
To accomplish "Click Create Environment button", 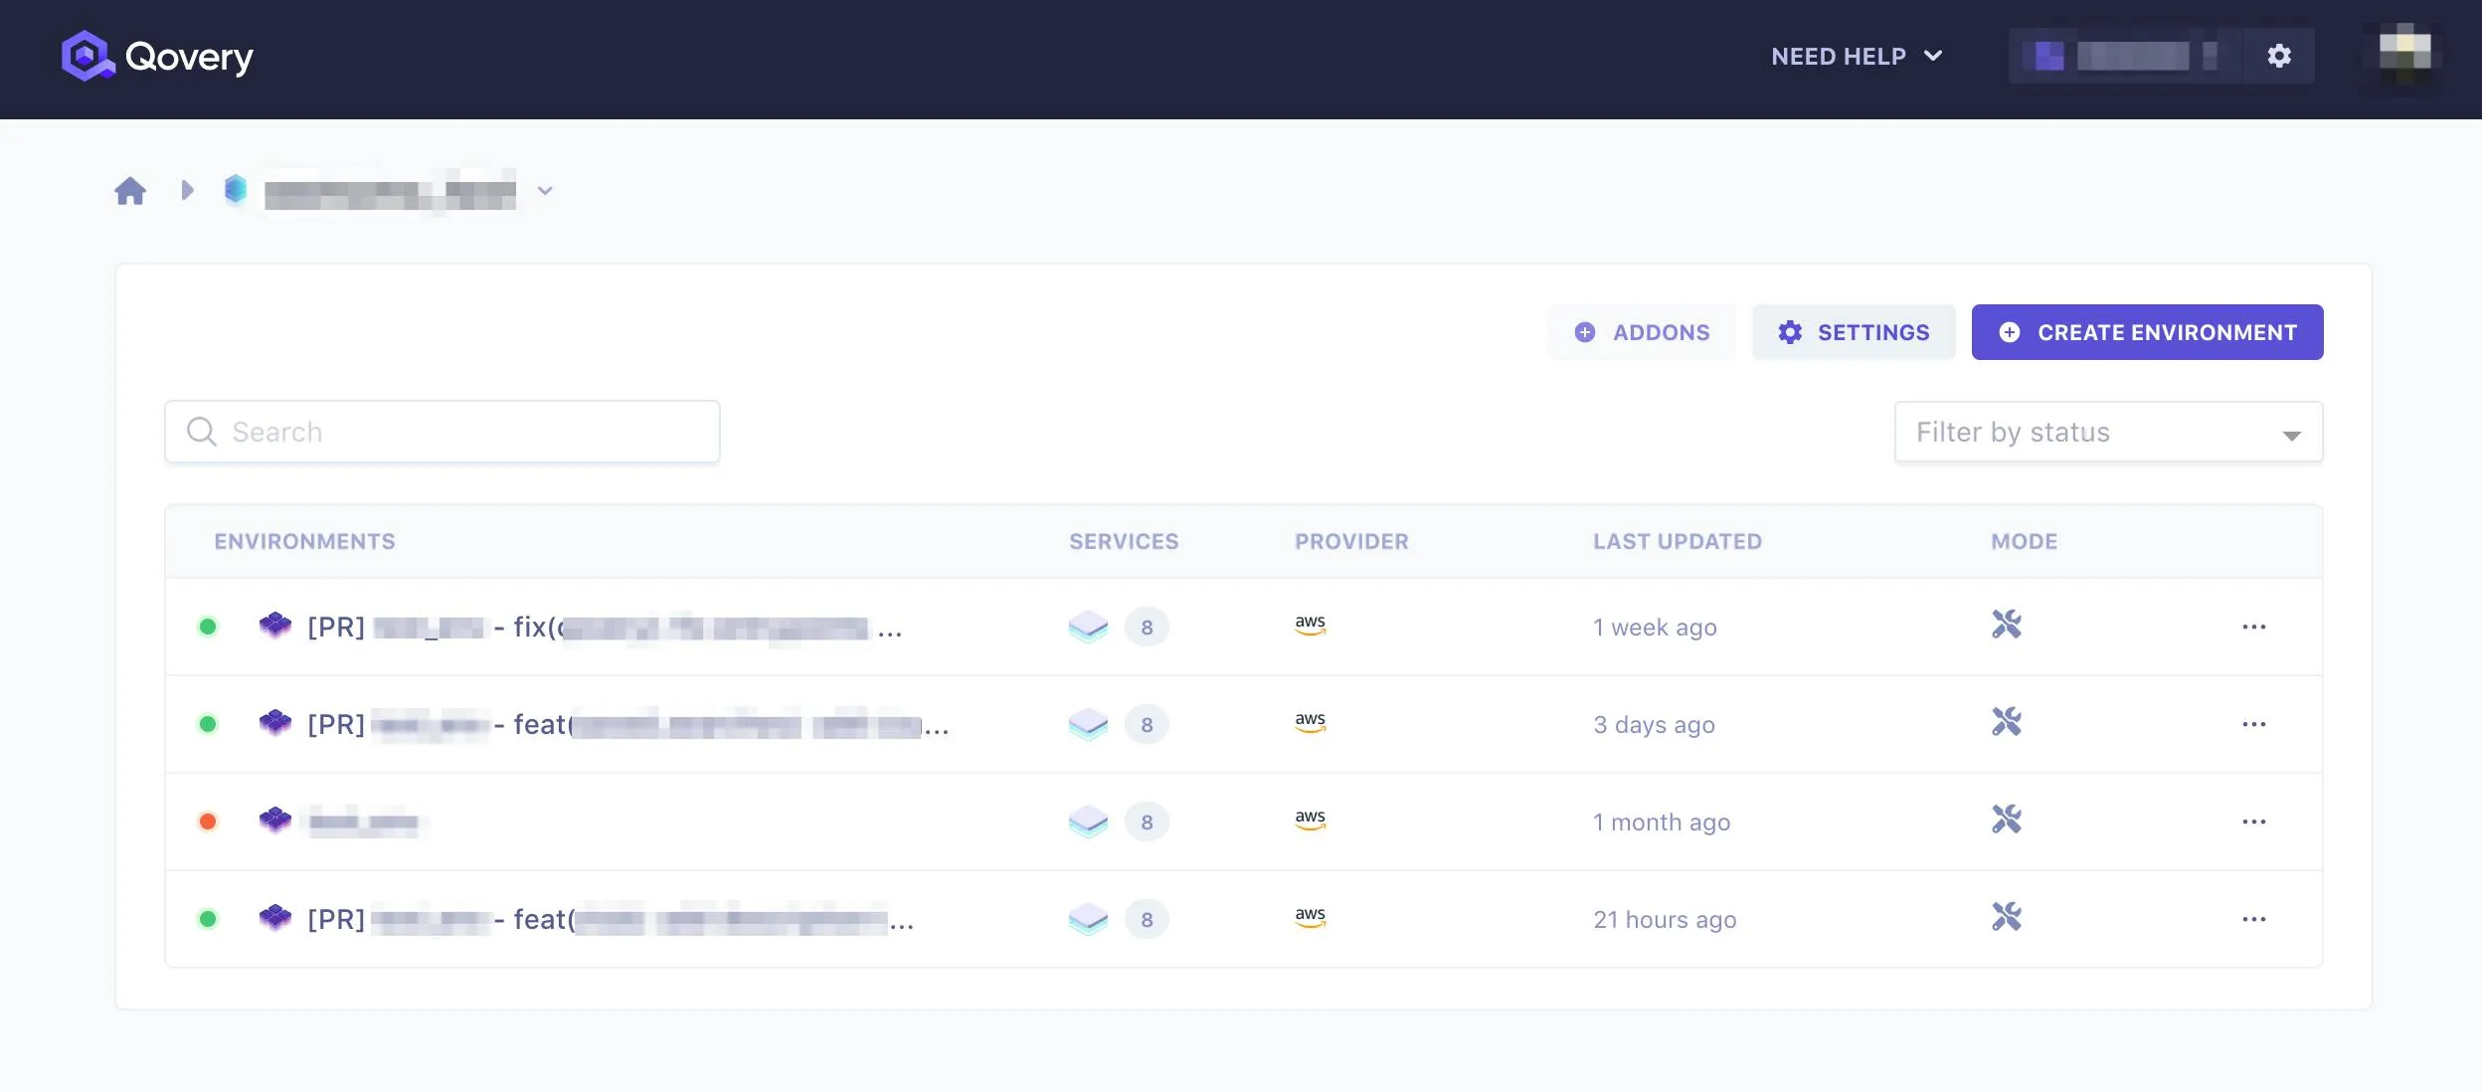I will 2147,332.
